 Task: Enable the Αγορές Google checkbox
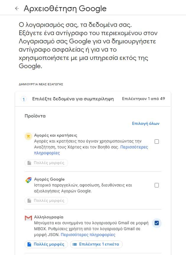(x=157, y=185)
